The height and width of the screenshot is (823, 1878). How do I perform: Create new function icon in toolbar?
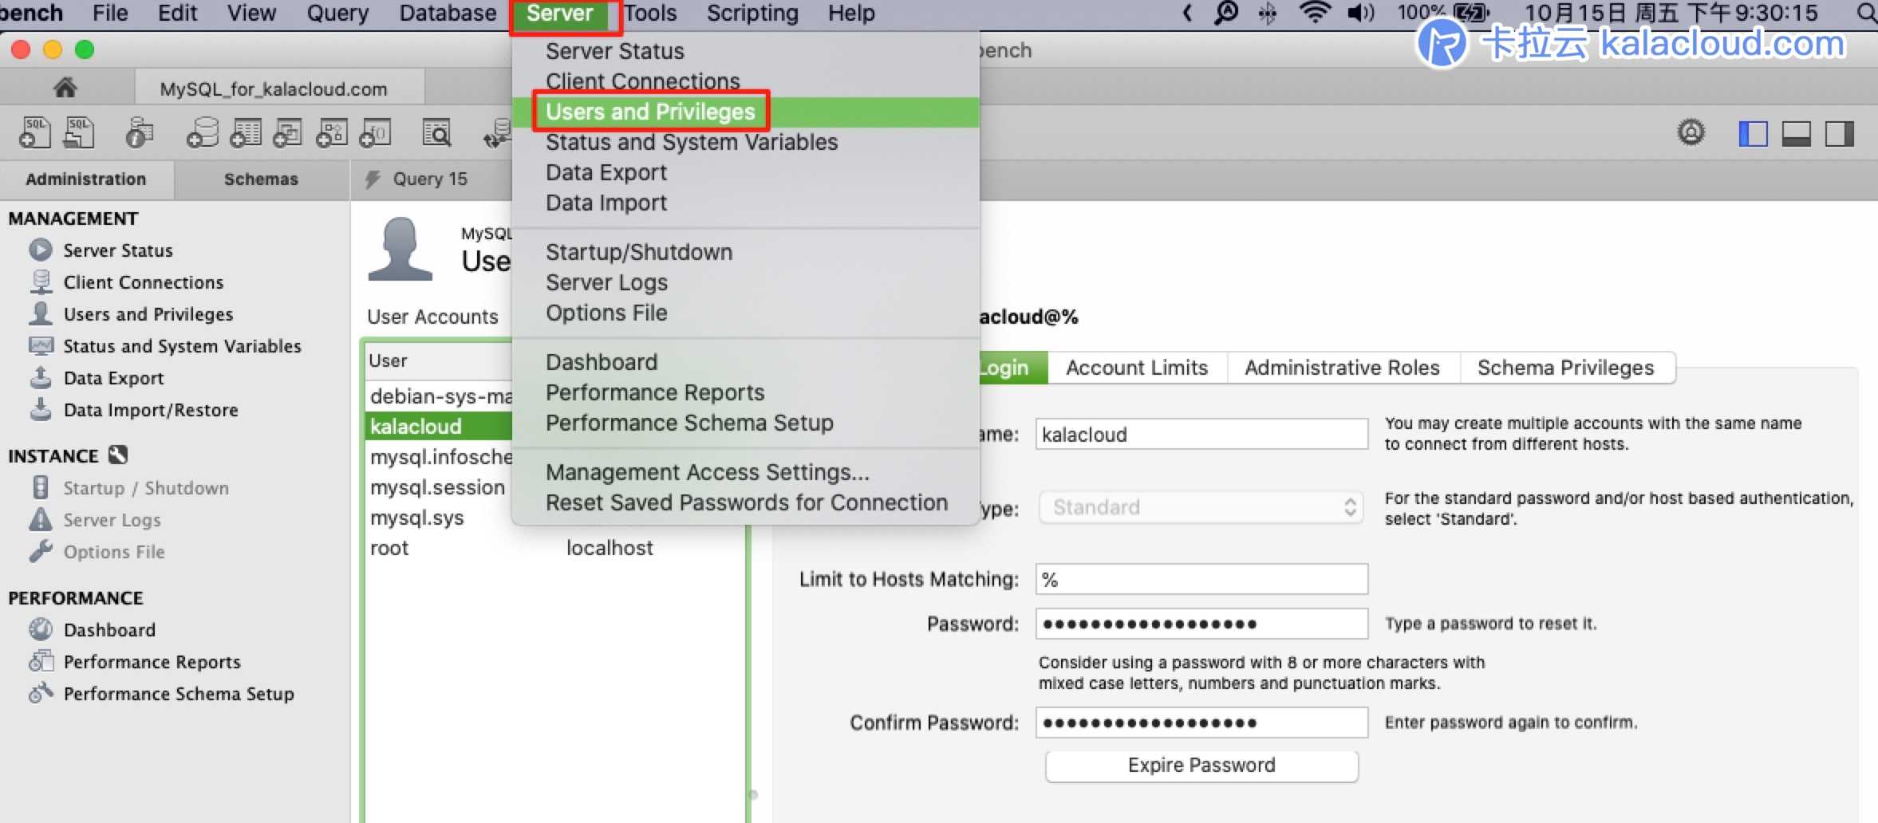coord(374,132)
